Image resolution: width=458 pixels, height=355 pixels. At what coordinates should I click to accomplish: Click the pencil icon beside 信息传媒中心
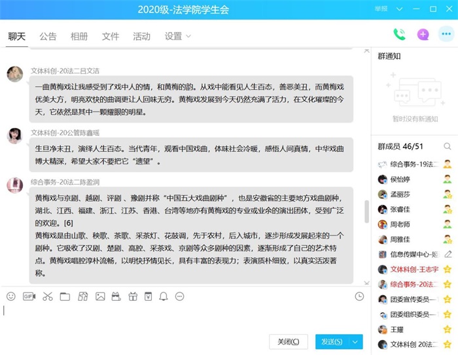pos(448,255)
